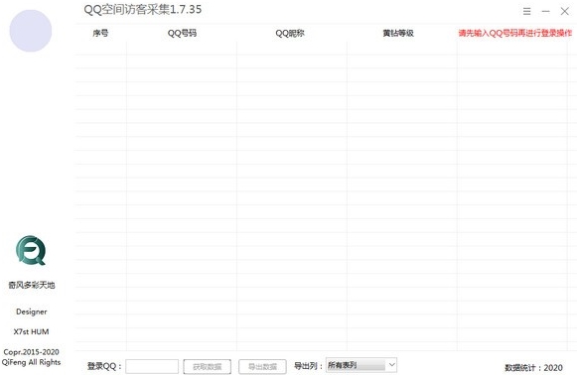Click the 导出数据 button
The width and height of the screenshot is (577, 375).
262,366
